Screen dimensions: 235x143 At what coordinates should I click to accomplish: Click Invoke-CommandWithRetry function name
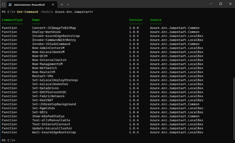54,40
